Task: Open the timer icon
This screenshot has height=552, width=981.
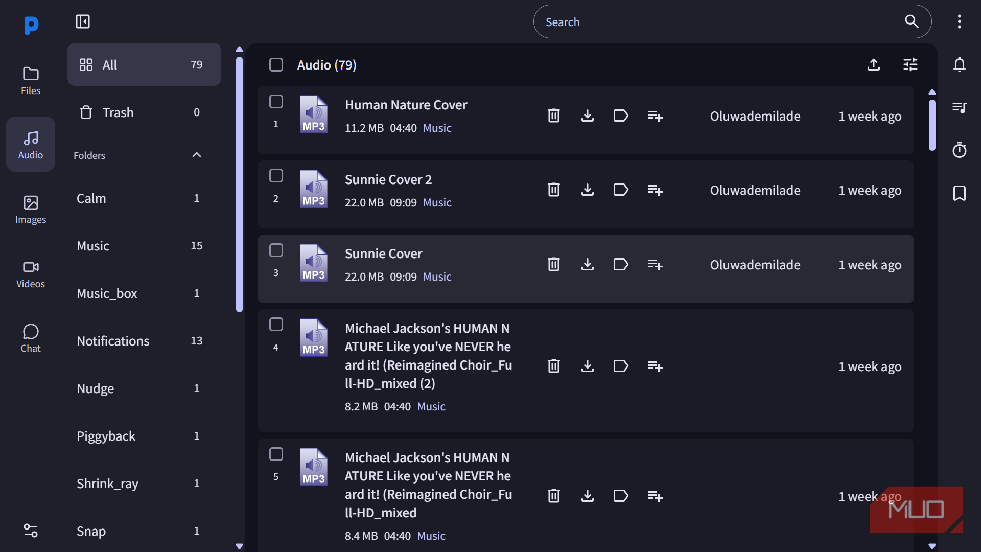Action: click(x=960, y=150)
